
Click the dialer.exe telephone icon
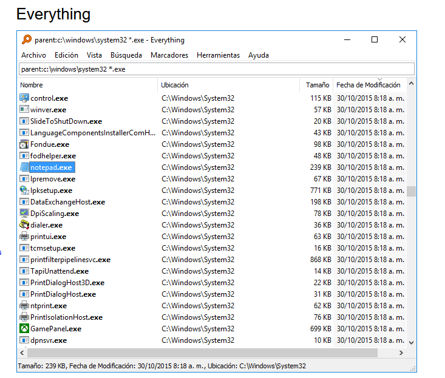click(x=24, y=225)
